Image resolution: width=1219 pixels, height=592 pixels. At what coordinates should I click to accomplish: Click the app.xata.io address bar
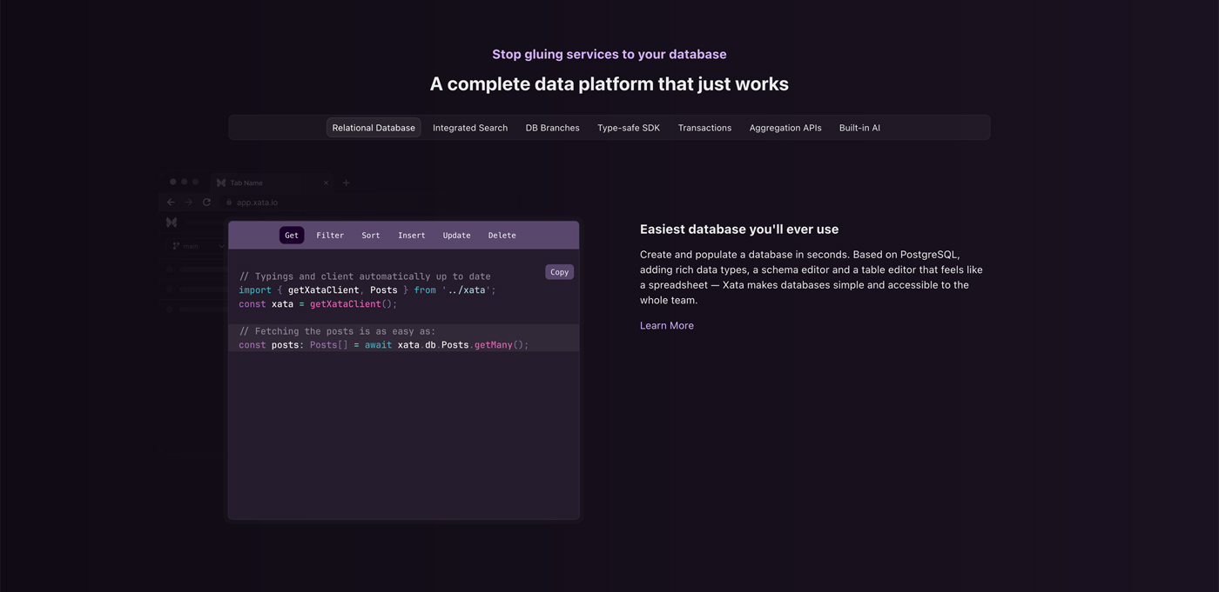pos(255,202)
